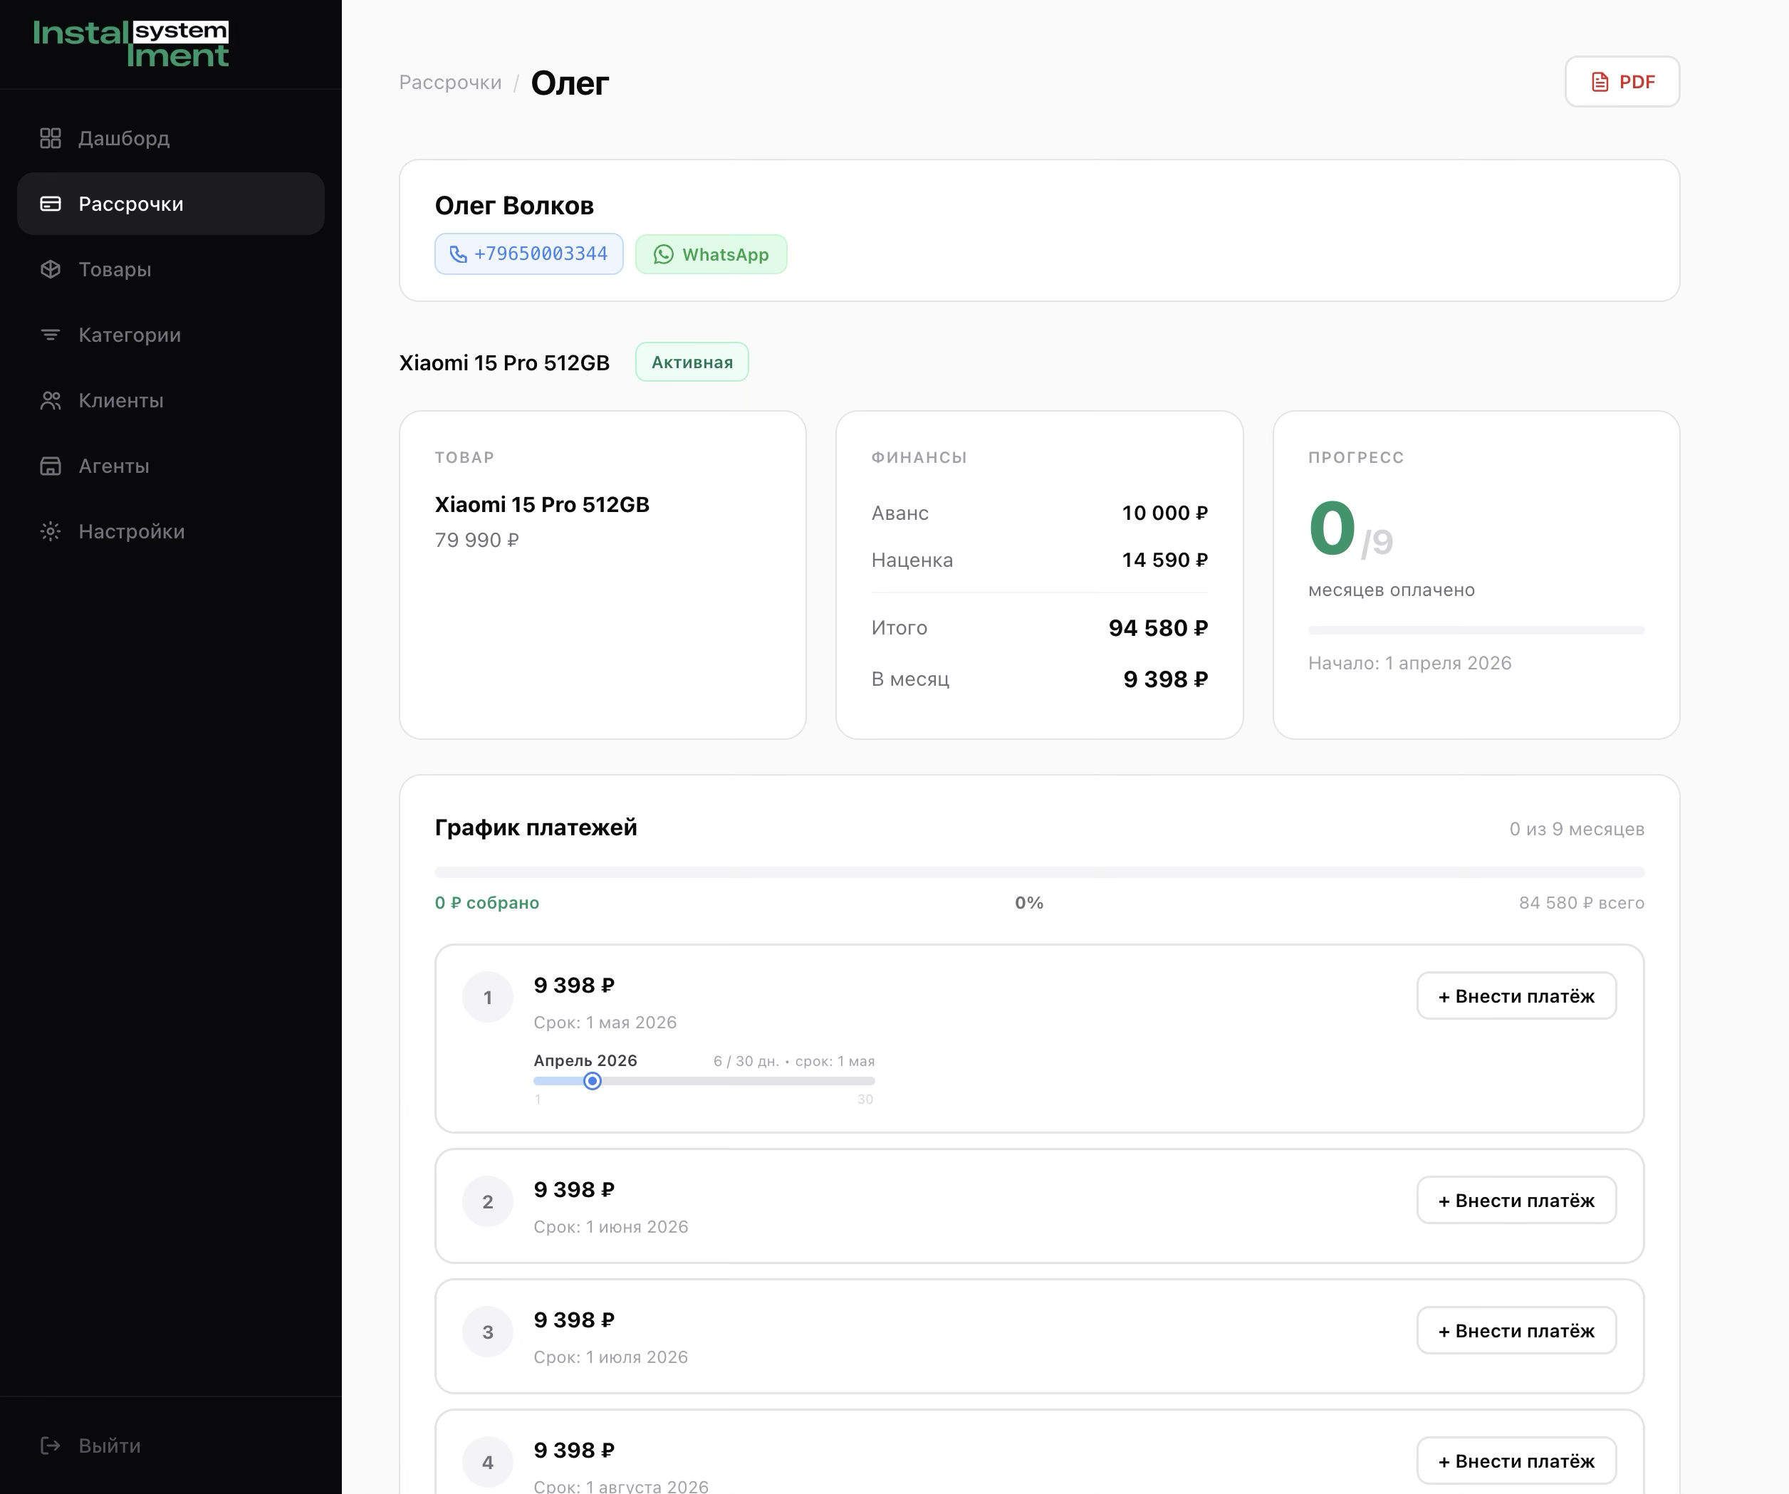Click the Настройки gear icon
The image size is (1789, 1494).
click(x=51, y=531)
